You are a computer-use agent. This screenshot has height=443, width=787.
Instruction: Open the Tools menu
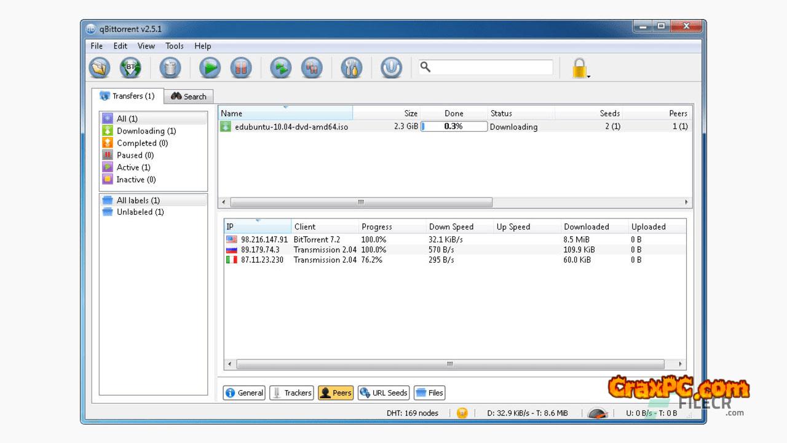pyautogui.click(x=174, y=46)
